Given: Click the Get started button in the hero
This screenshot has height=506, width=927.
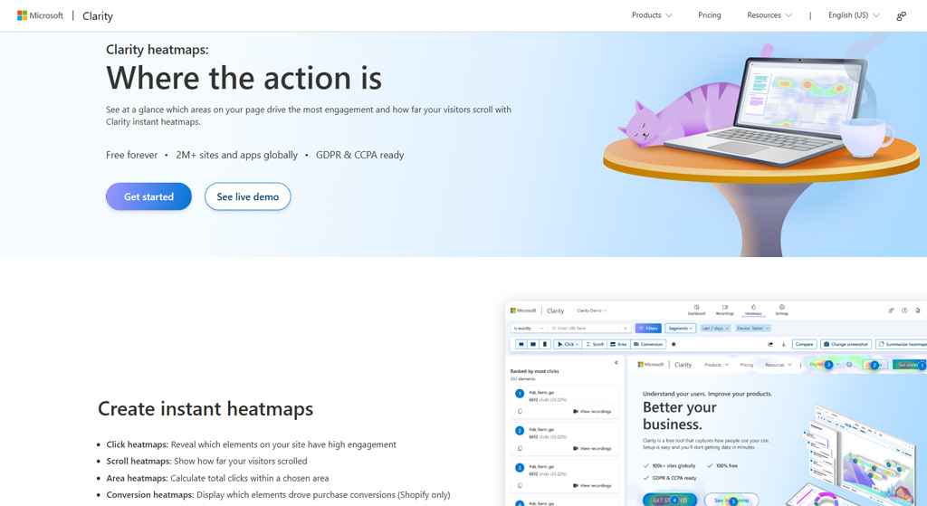Looking at the screenshot, I should (149, 196).
